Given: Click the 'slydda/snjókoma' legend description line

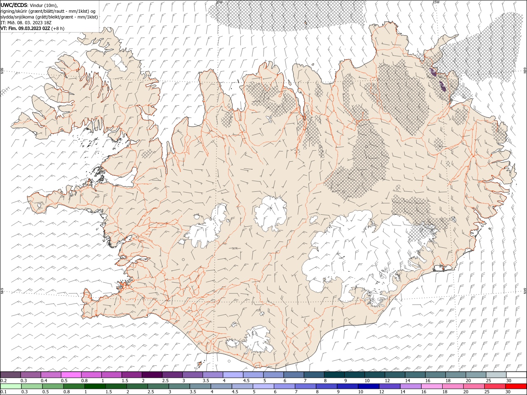Looking at the screenshot, I should click(49, 17).
